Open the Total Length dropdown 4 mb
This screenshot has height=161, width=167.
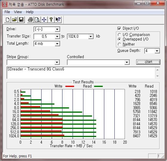click(x=57, y=44)
